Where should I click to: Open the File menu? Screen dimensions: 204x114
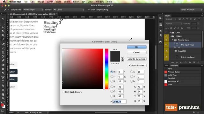click(x=25, y=2)
